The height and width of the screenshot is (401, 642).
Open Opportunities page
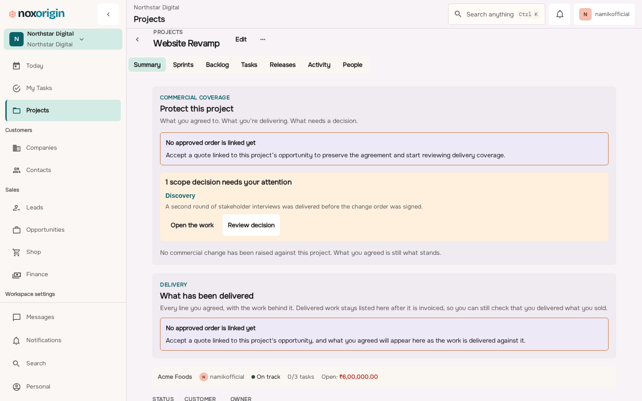63,230
